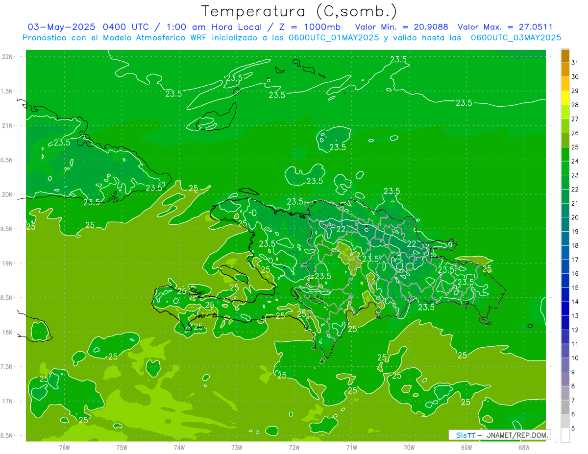Select the blue swatch between 16 and 17

565,267
